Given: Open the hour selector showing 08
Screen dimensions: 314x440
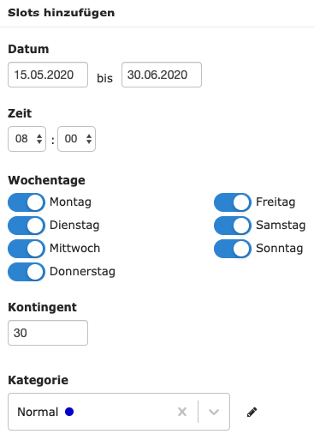Looking at the screenshot, I should pos(27,139).
